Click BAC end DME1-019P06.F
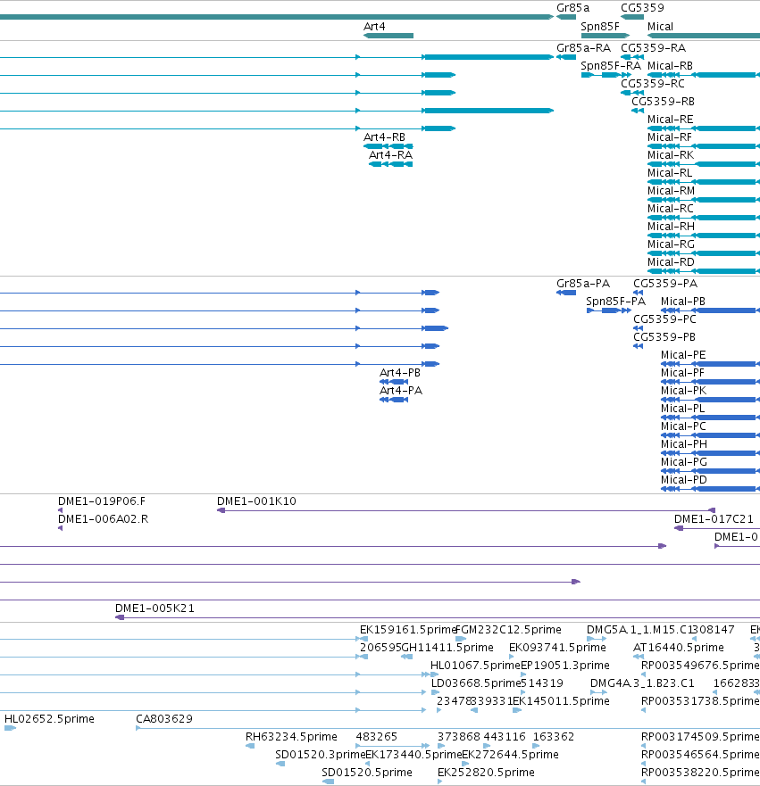Viewport: 760px width, 786px height. point(60,510)
